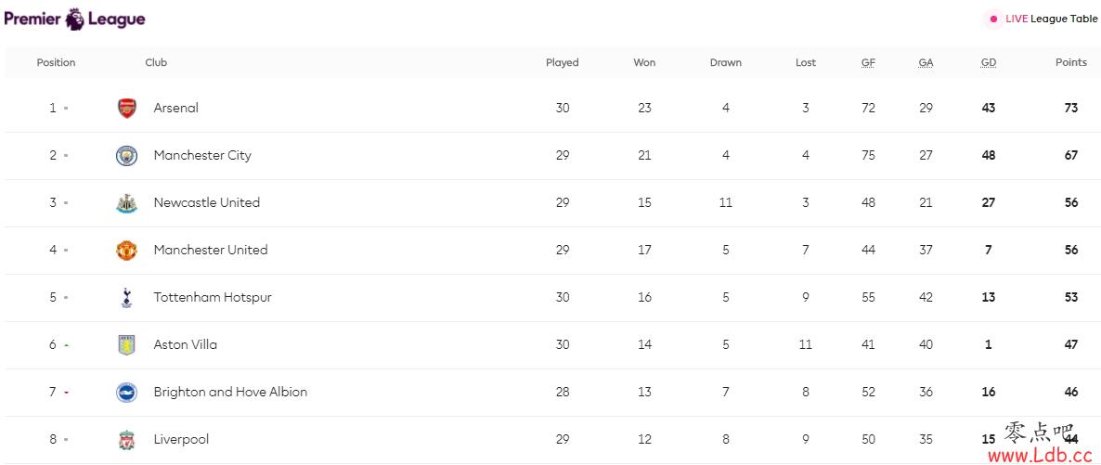Image resolution: width=1101 pixels, height=465 pixels.
Task: Click the Manchester City club crest
Action: pyautogui.click(x=126, y=155)
